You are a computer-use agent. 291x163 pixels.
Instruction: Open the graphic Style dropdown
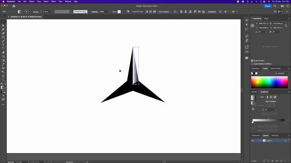point(122,12)
